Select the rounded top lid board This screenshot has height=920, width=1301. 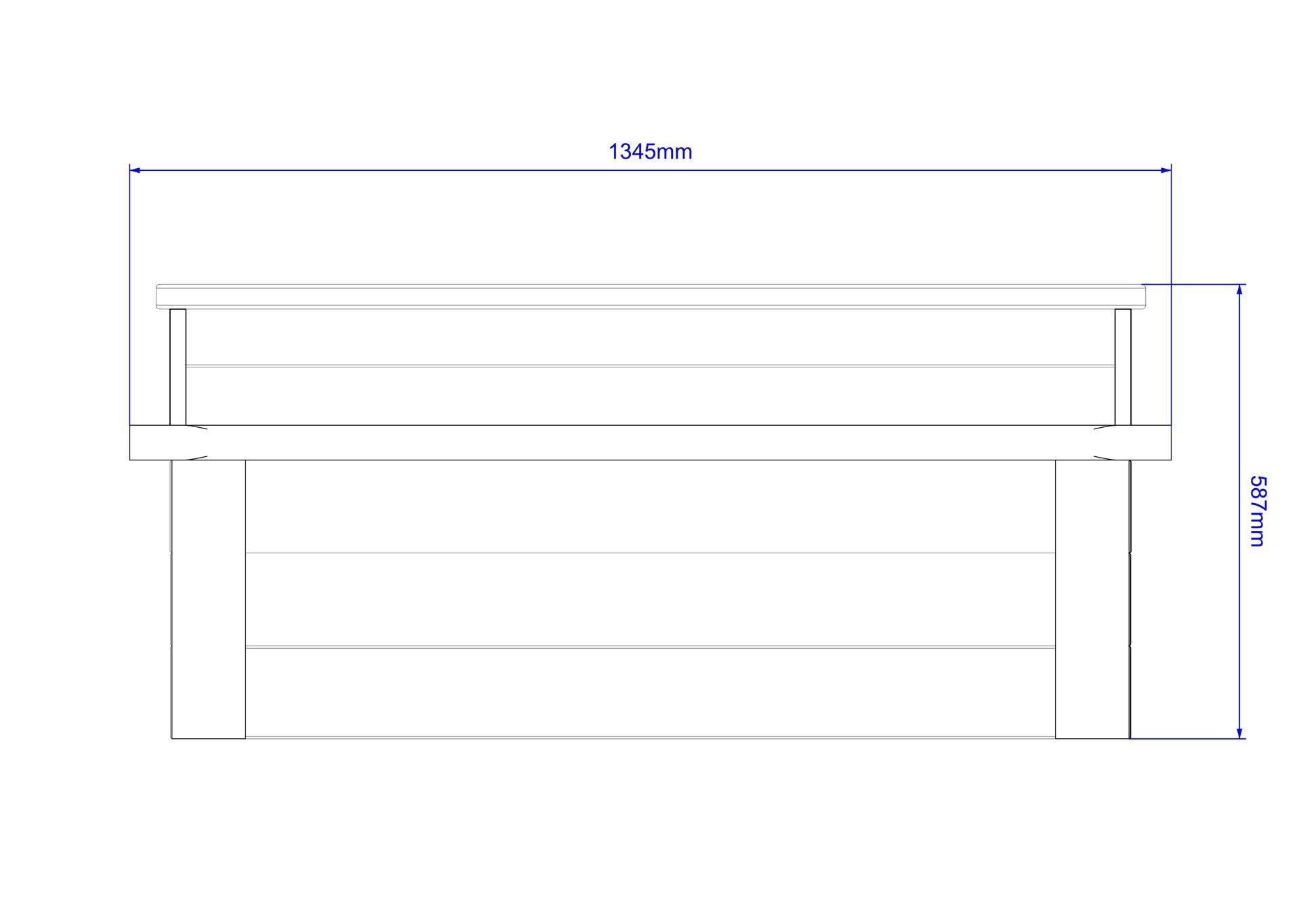(650, 296)
